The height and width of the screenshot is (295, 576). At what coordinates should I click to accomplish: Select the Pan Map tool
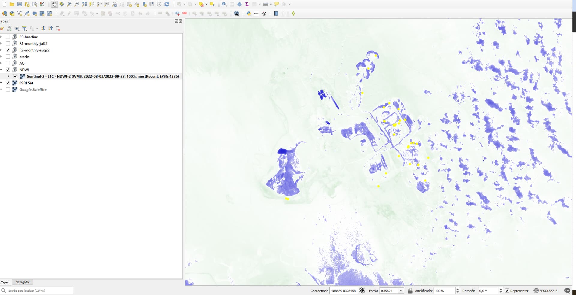pyautogui.click(x=54, y=4)
